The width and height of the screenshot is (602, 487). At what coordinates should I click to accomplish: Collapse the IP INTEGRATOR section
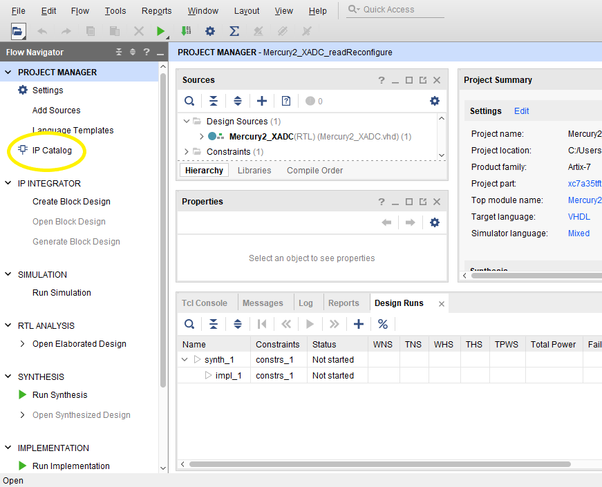[x=8, y=183]
